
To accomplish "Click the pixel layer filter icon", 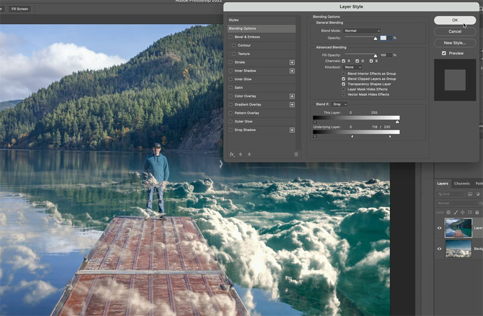I will click(x=470, y=194).
